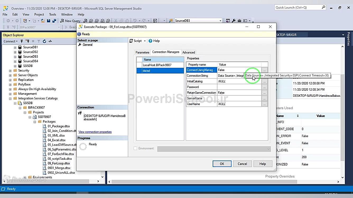Screen dimensions: 353x198
Task: Click Refresh icon in Object Explorer toolbar
Action: [44, 41]
